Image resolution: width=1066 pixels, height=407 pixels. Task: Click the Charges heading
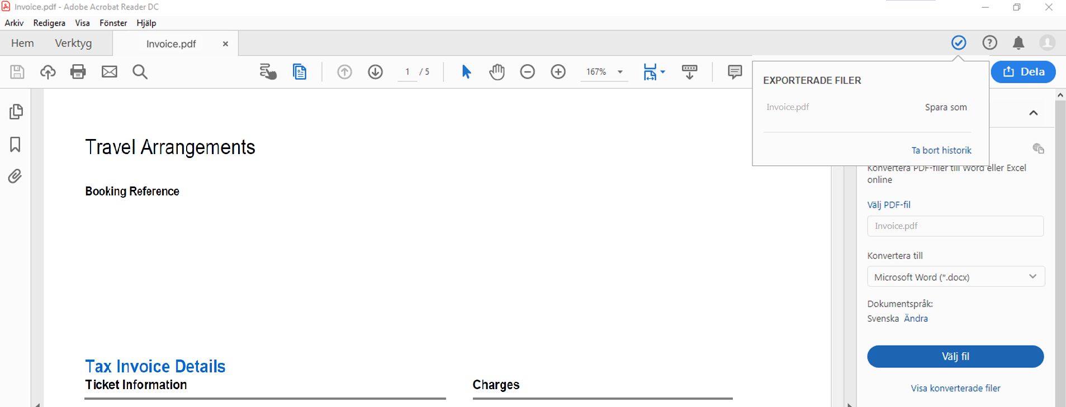(496, 385)
